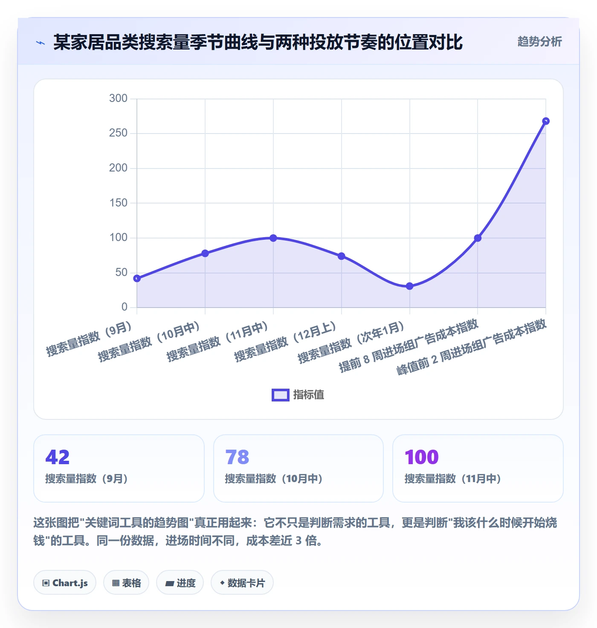Open the card showing value 100

pyautogui.click(x=478, y=468)
